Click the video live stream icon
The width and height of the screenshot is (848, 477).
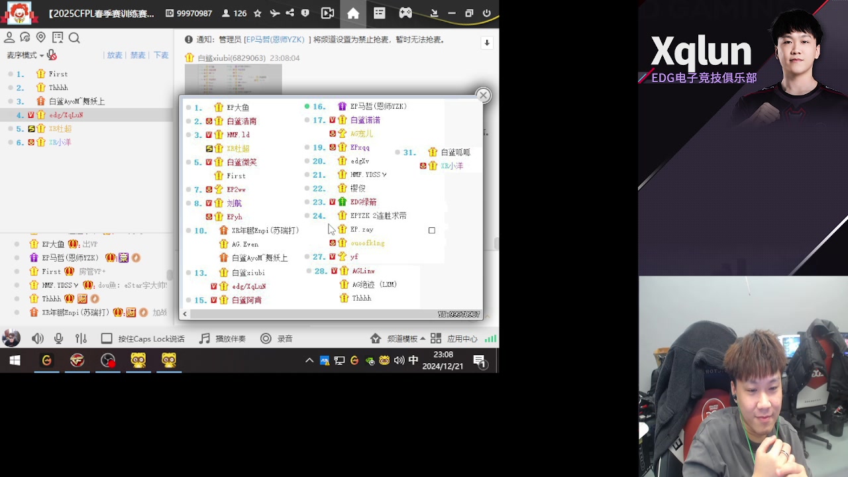coord(327,13)
